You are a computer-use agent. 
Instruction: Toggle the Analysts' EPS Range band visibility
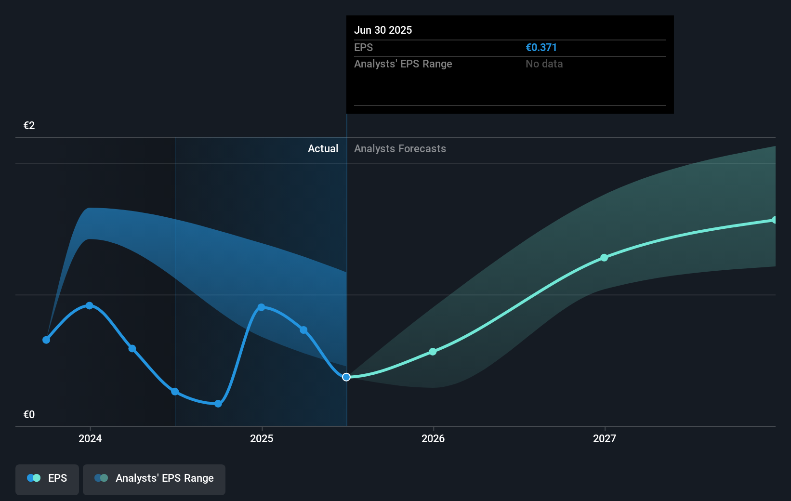click(x=154, y=479)
